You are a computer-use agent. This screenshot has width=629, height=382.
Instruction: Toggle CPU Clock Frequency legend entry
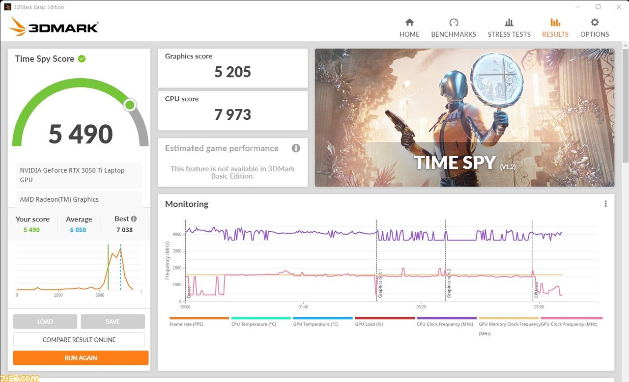click(447, 321)
